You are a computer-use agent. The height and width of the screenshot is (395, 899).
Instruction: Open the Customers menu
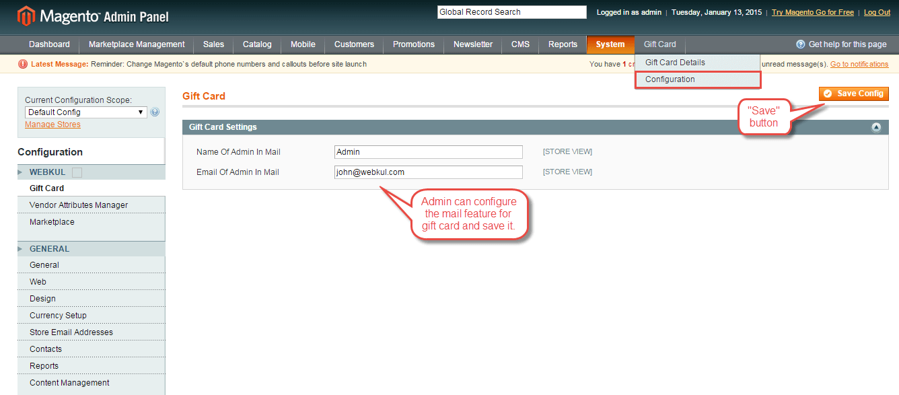click(x=354, y=44)
